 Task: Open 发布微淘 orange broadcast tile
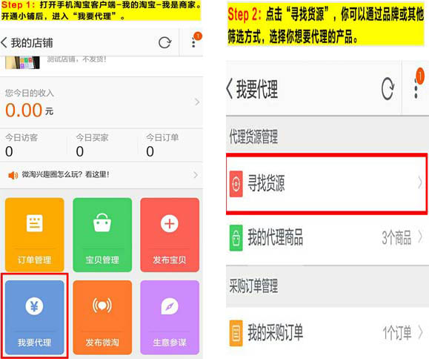coord(102,317)
